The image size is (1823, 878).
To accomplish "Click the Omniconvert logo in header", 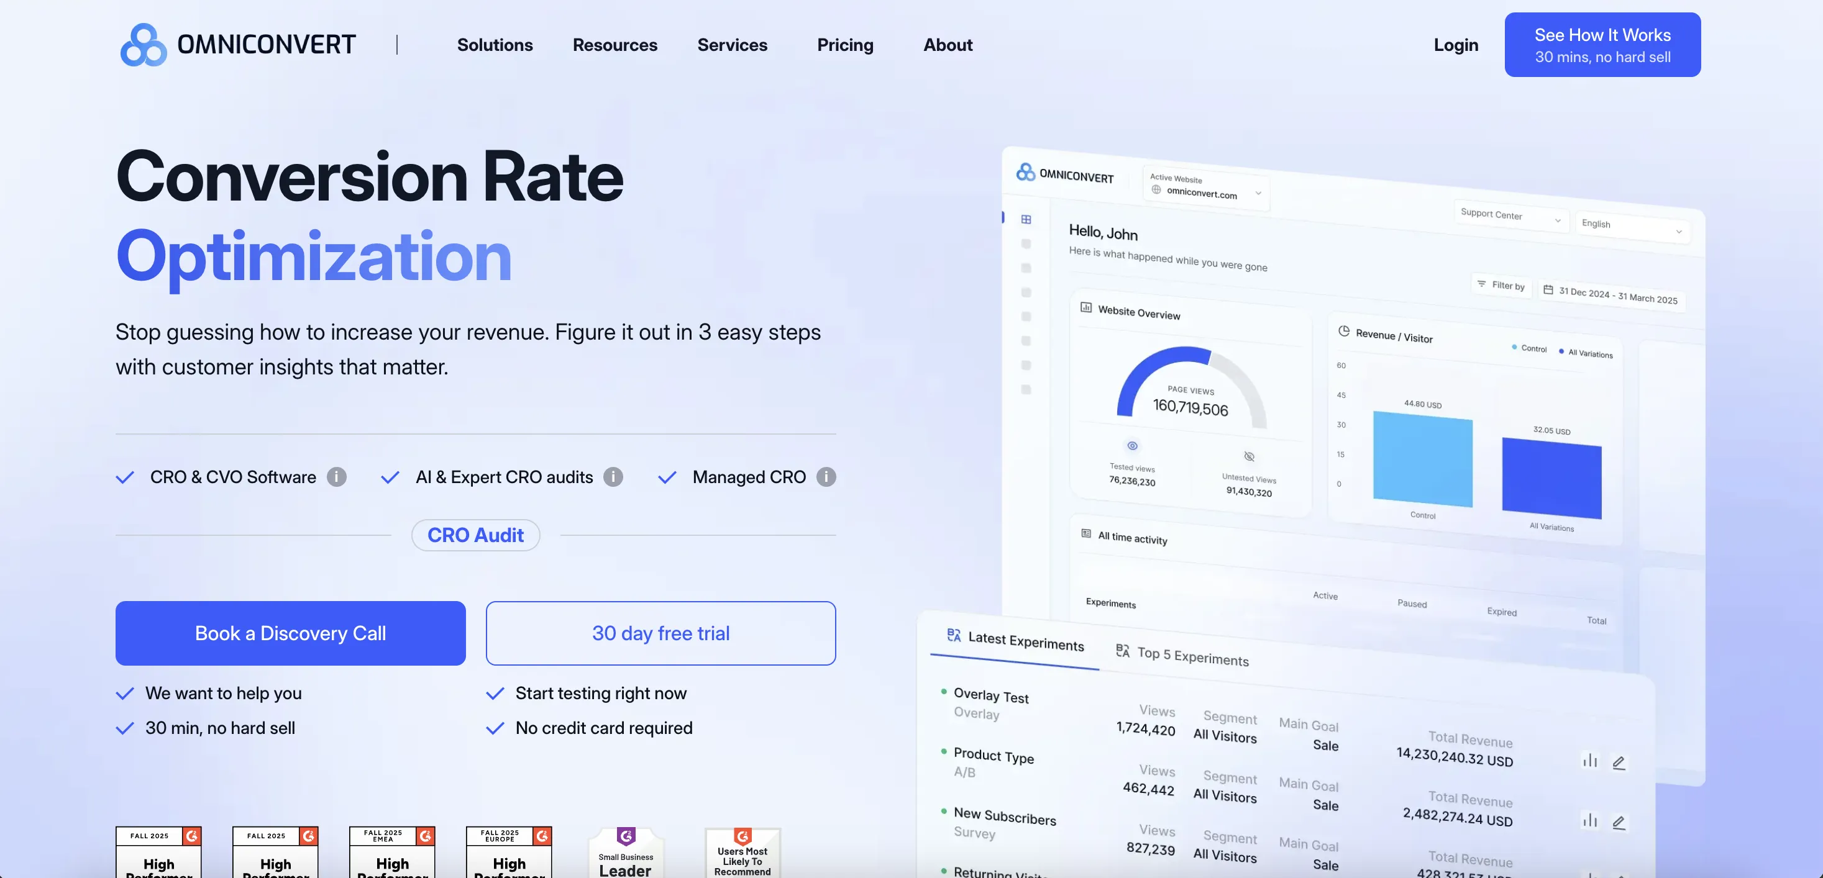I will pyautogui.click(x=238, y=45).
